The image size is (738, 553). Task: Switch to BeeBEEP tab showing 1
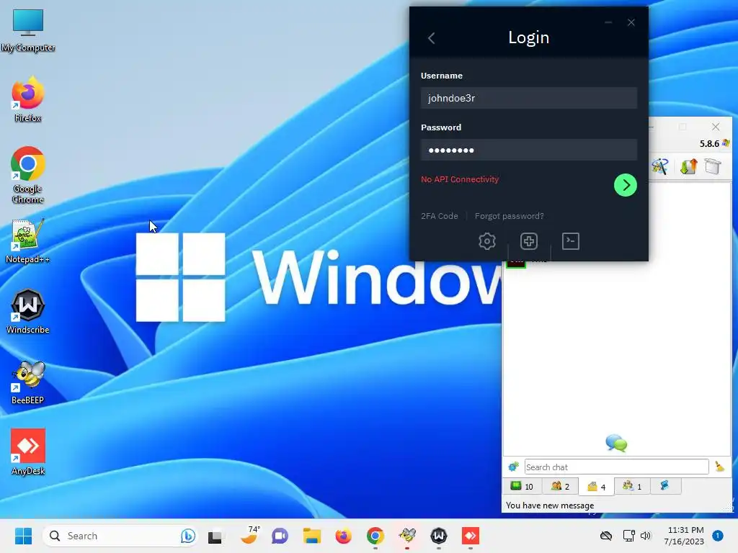[x=632, y=486]
